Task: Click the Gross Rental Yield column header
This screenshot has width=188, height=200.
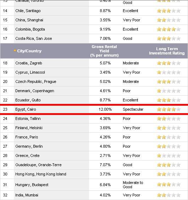Action: point(104,51)
